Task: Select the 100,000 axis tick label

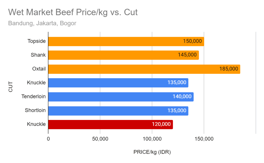Action: [152, 139]
